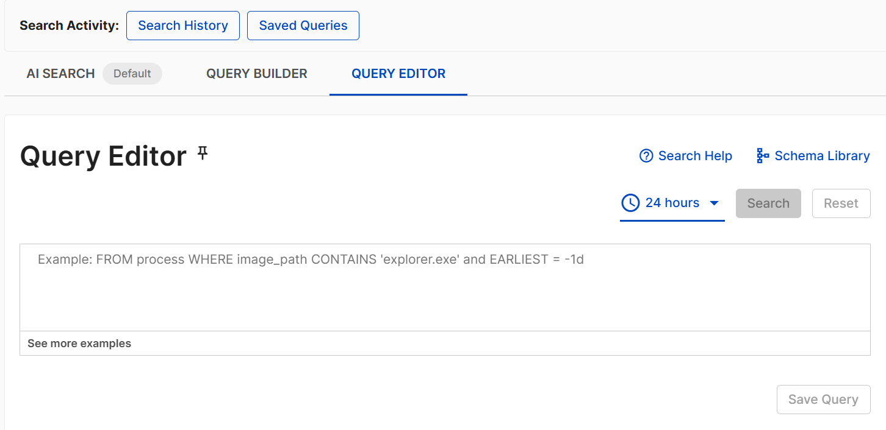Click the Query Editor heading text
The image size is (886, 430).
pyautogui.click(x=103, y=157)
